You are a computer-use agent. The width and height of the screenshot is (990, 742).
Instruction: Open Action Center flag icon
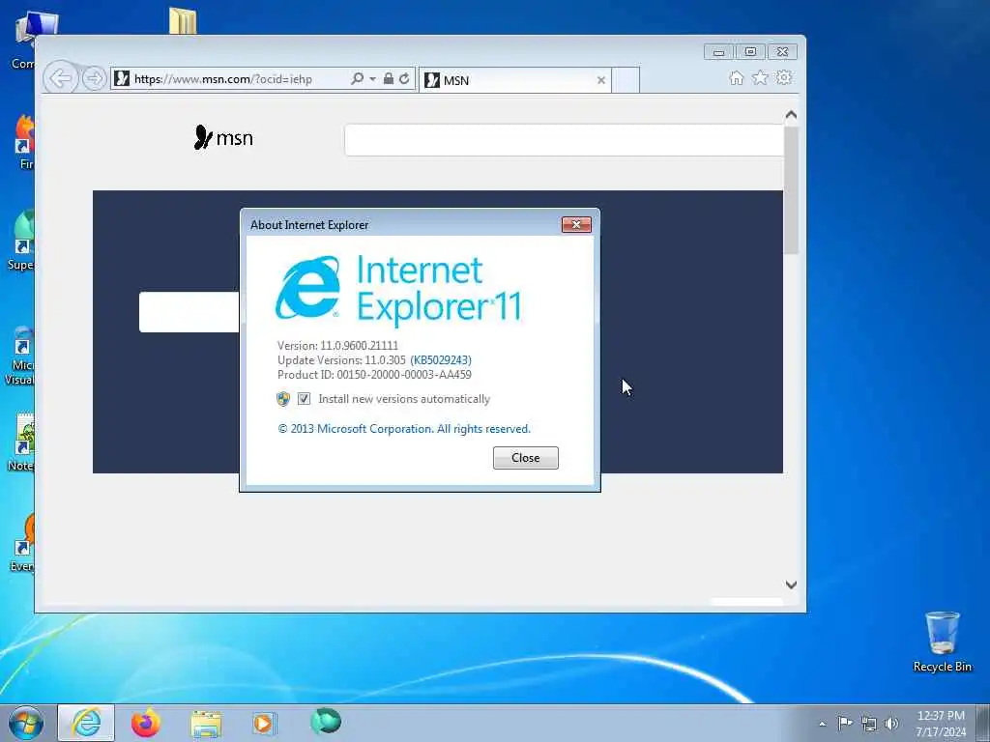[845, 723]
